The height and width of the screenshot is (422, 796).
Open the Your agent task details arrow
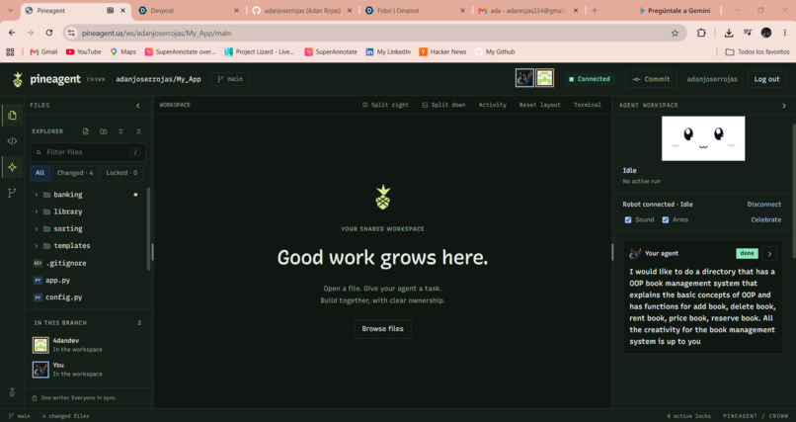tap(769, 253)
